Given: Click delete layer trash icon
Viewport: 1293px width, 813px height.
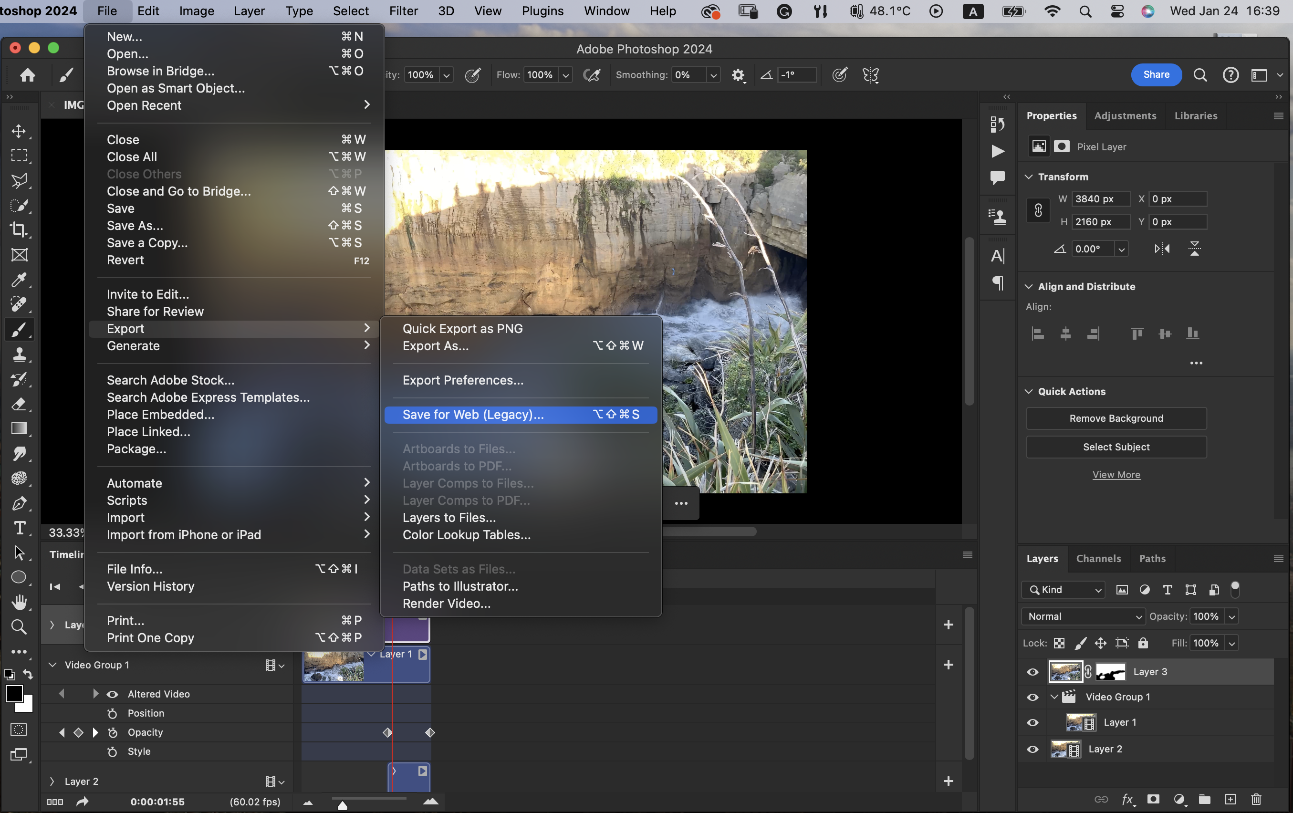Looking at the screenshot, I should click(x=1256, y=800).
